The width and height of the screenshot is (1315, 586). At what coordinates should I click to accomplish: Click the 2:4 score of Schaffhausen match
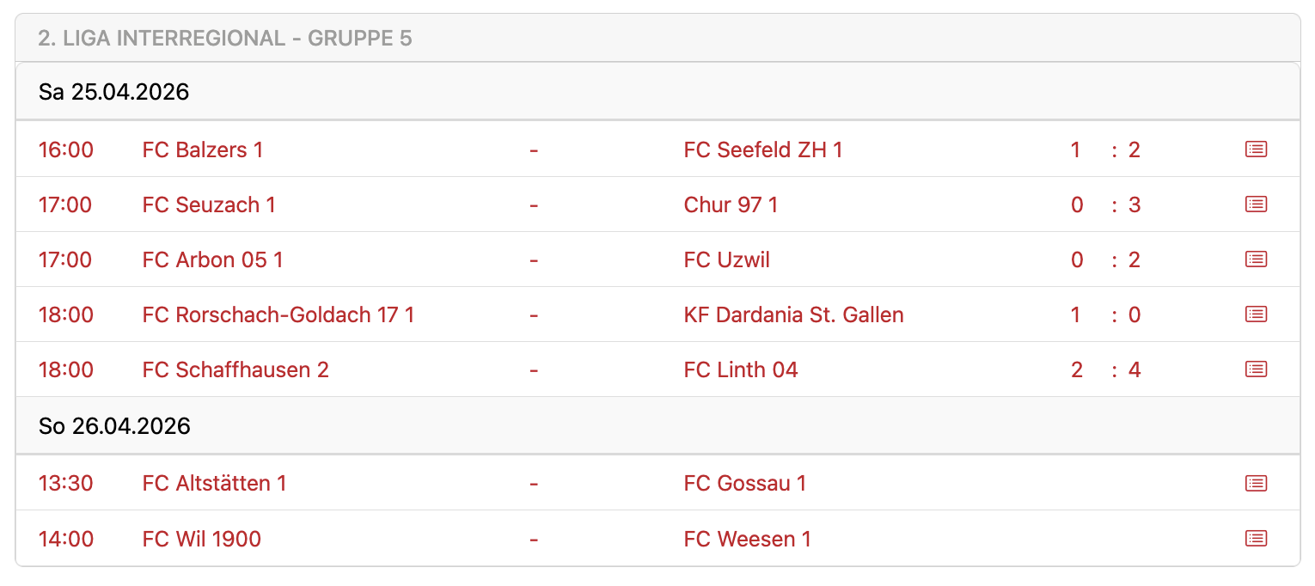point(1105,370)
